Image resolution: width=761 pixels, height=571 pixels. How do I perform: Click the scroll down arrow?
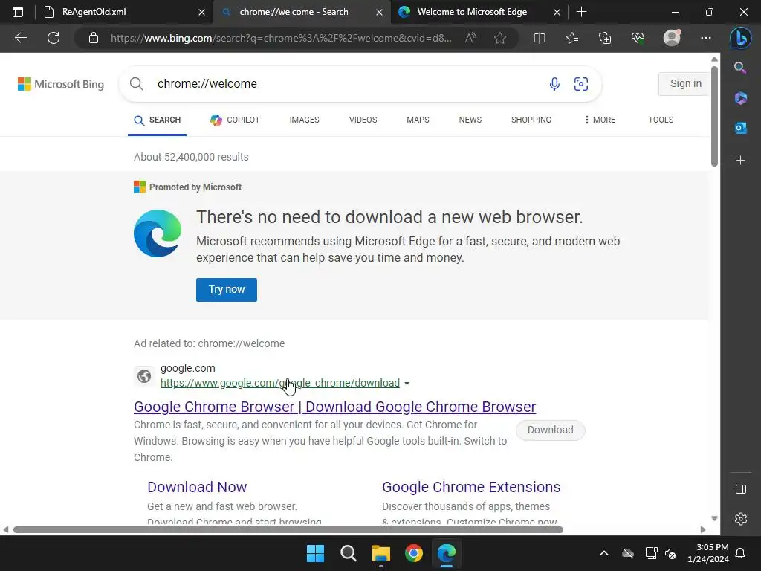click(x=714, y=518)
